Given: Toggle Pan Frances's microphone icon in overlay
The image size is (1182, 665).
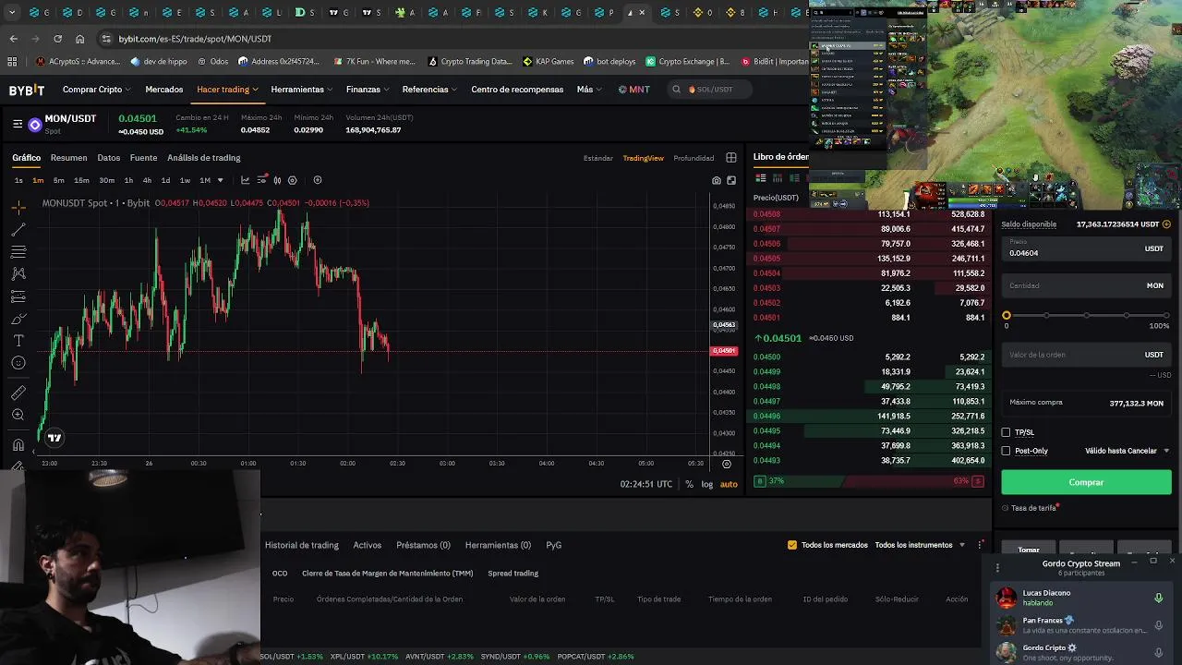Looking at the screenshot, I should pos(1158,625).
